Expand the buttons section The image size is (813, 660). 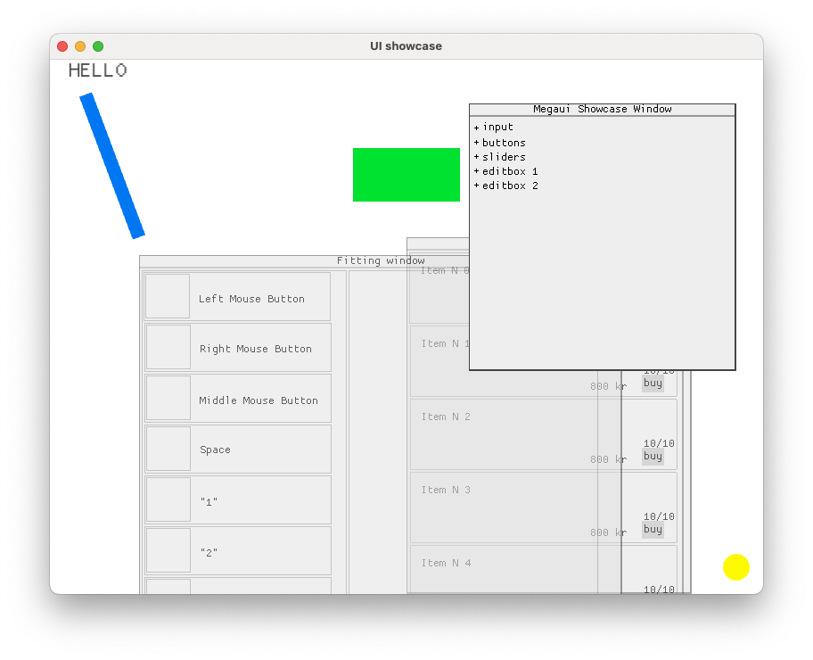tap(500, 141)
